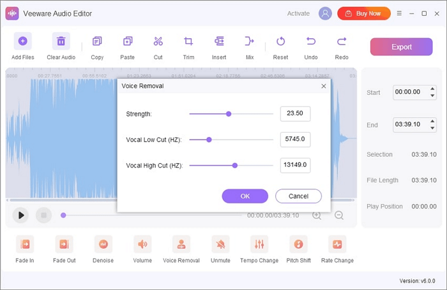Click the Export button
This screenshot has width=447, height=290.
402,47
